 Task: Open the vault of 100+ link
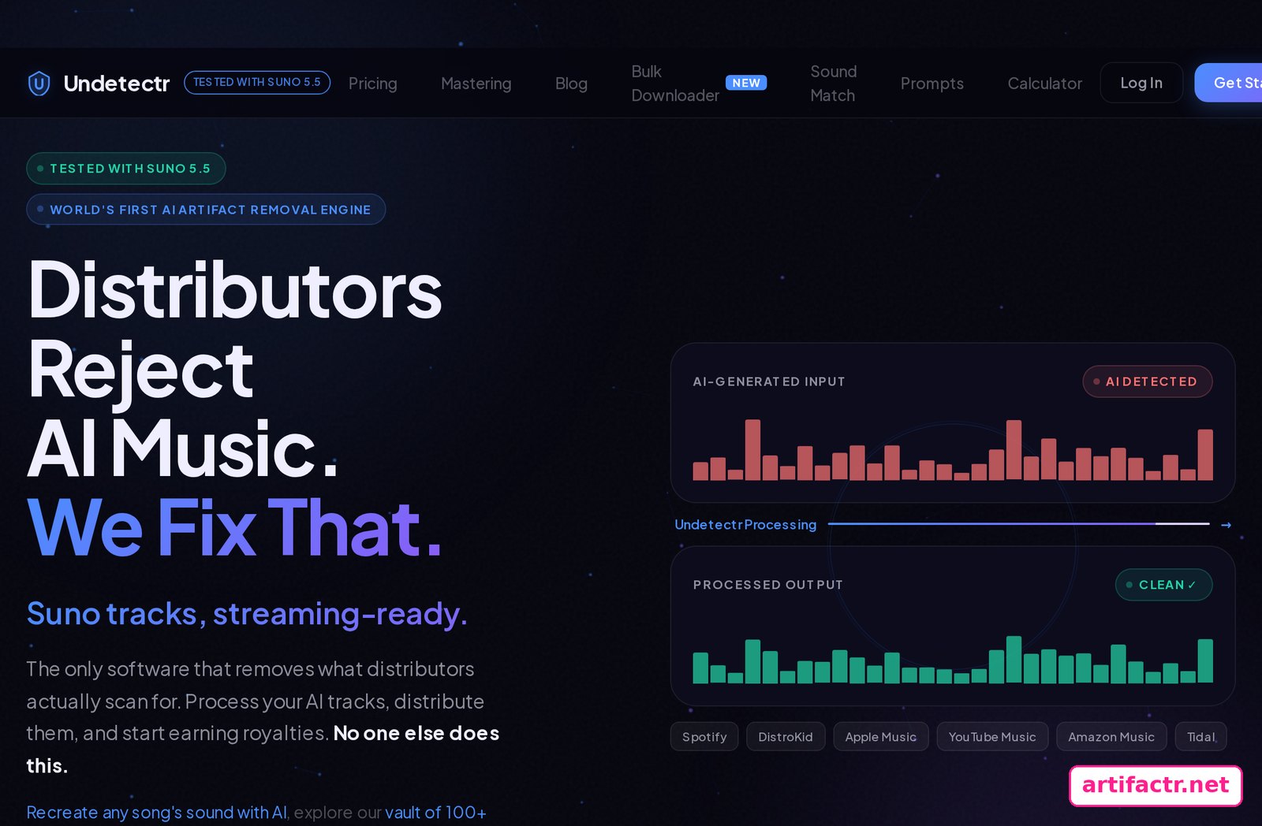[435, 812]
